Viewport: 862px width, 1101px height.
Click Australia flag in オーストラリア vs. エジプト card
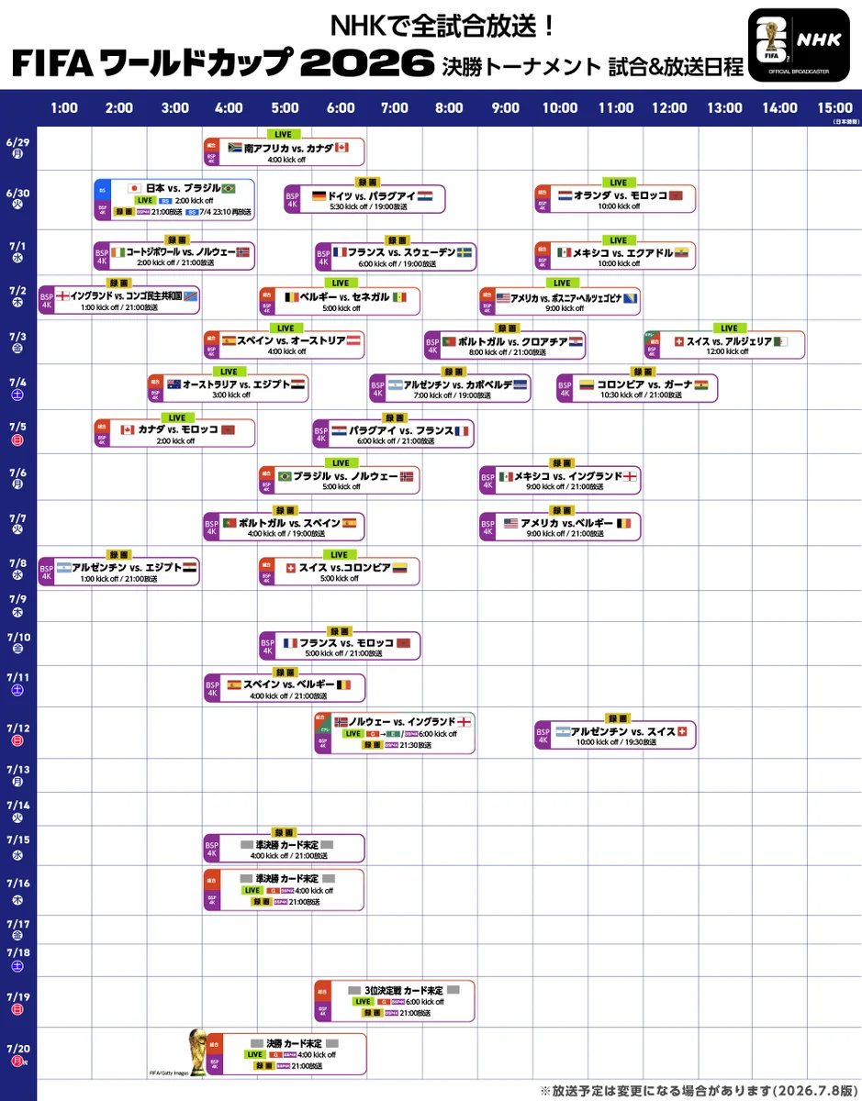pos(174,384)
